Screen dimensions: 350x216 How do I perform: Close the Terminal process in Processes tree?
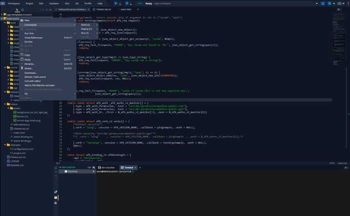[93, 172]
